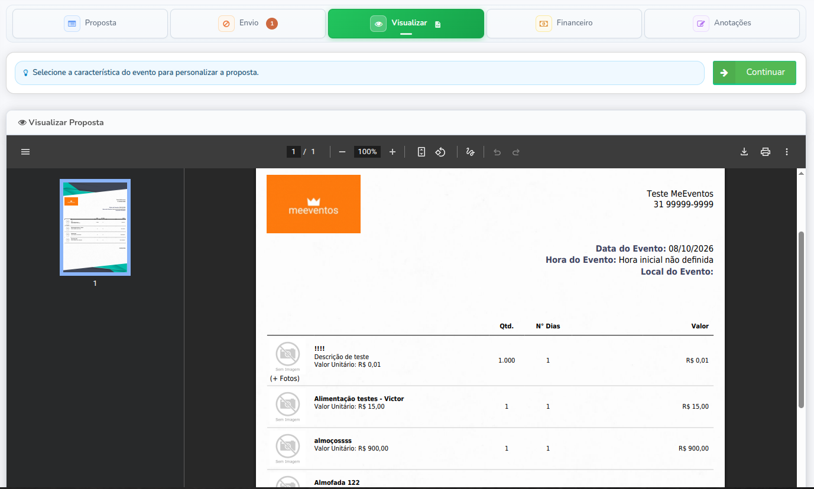Zoom out with the minus icon
This screenshot has width=814, height=489.
(x=342, y=152)
